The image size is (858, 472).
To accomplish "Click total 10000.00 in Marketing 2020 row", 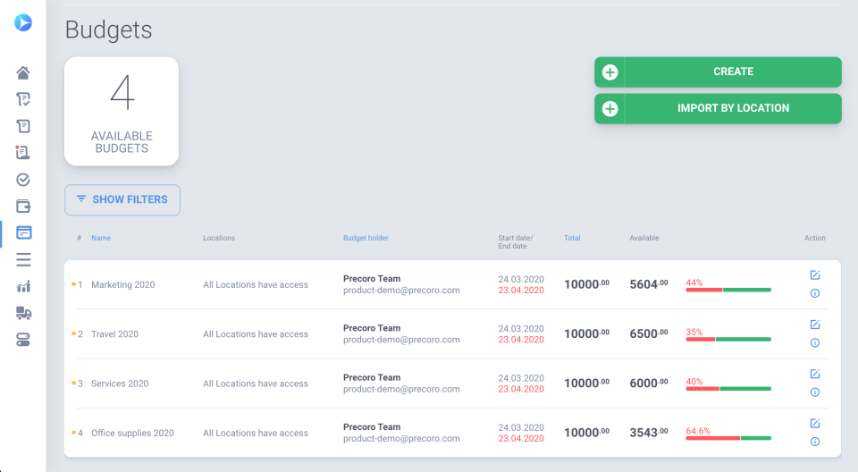I will [586, 283].
